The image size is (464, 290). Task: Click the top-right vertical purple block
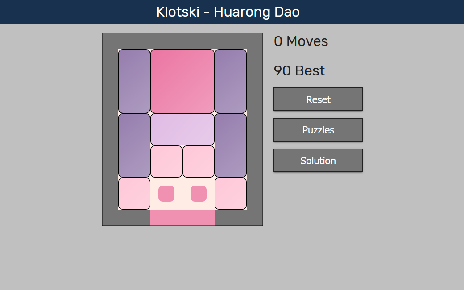(x=230, y=80)
